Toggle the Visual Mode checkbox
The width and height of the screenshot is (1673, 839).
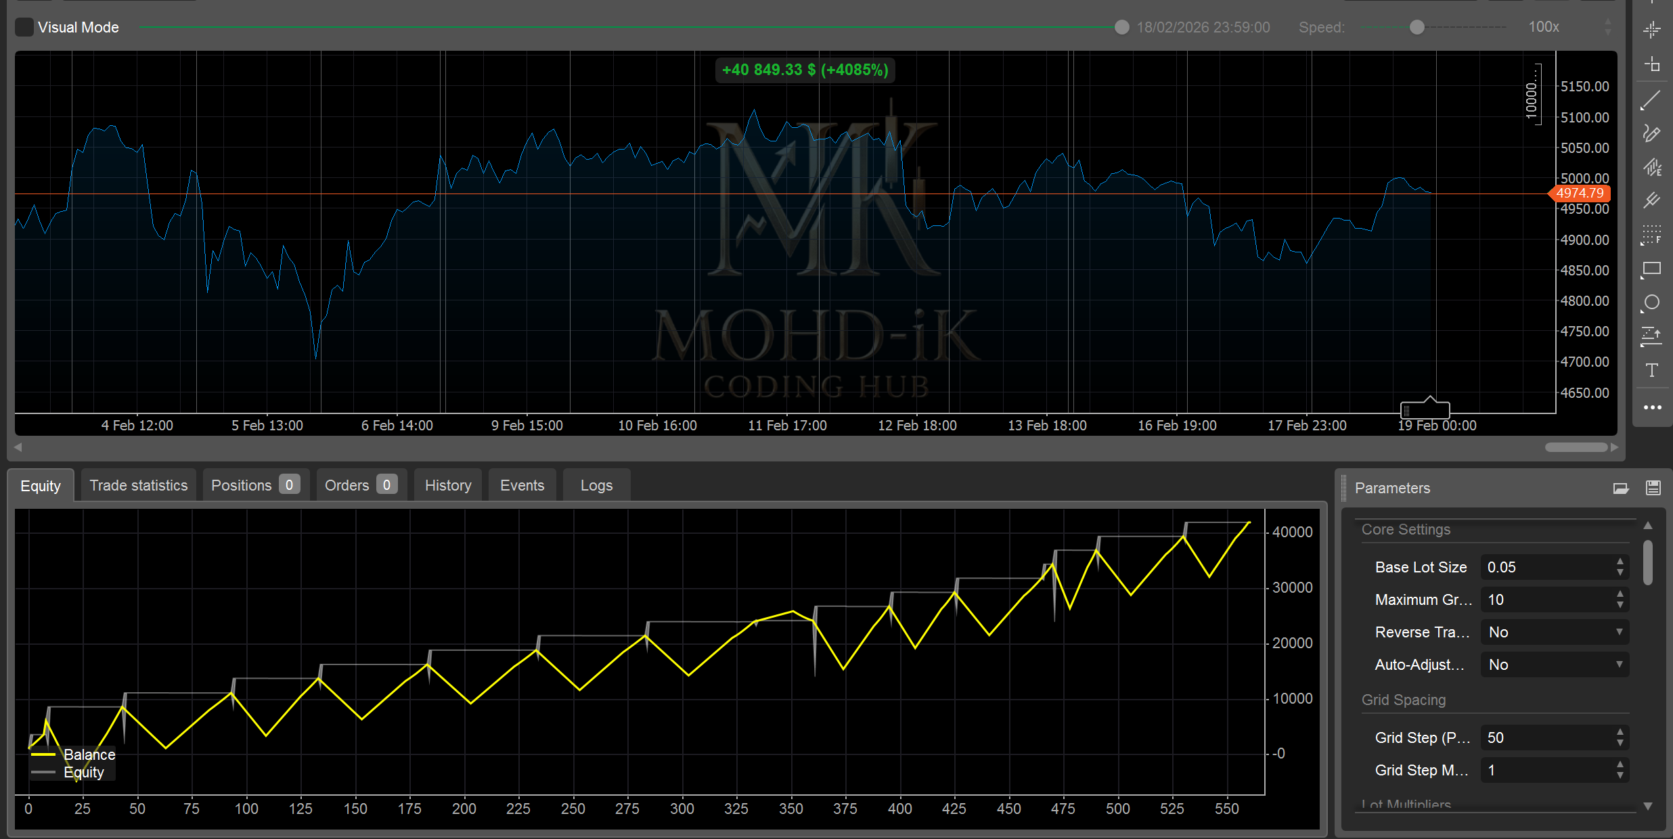pyautogui.click(x=24, y=27)
